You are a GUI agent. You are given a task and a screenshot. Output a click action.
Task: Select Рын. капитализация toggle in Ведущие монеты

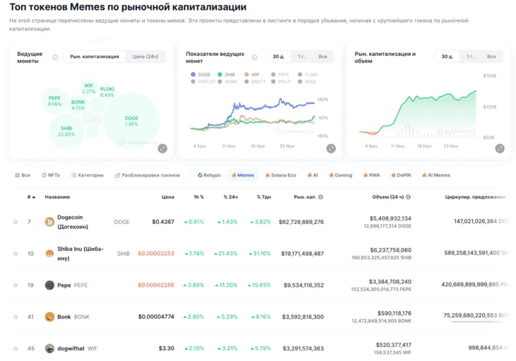[95, 57]
